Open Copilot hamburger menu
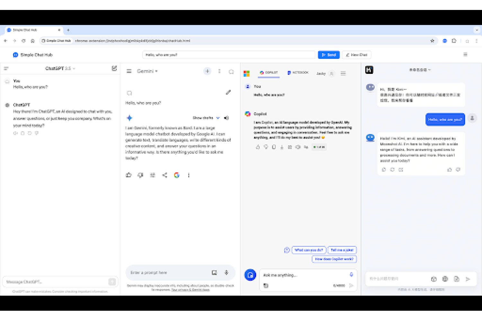Viewport: 482px width, 321px height. pos(343,74)
